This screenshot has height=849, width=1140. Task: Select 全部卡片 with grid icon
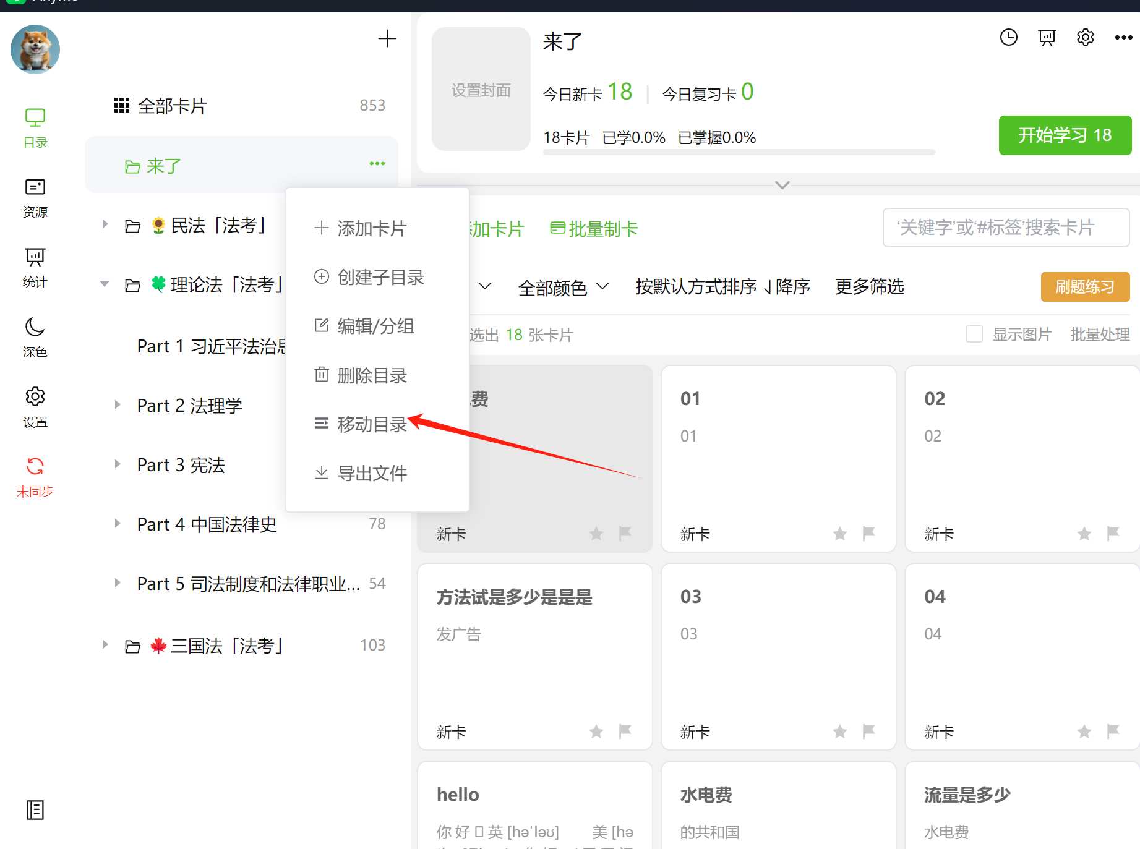pos(241,106)
